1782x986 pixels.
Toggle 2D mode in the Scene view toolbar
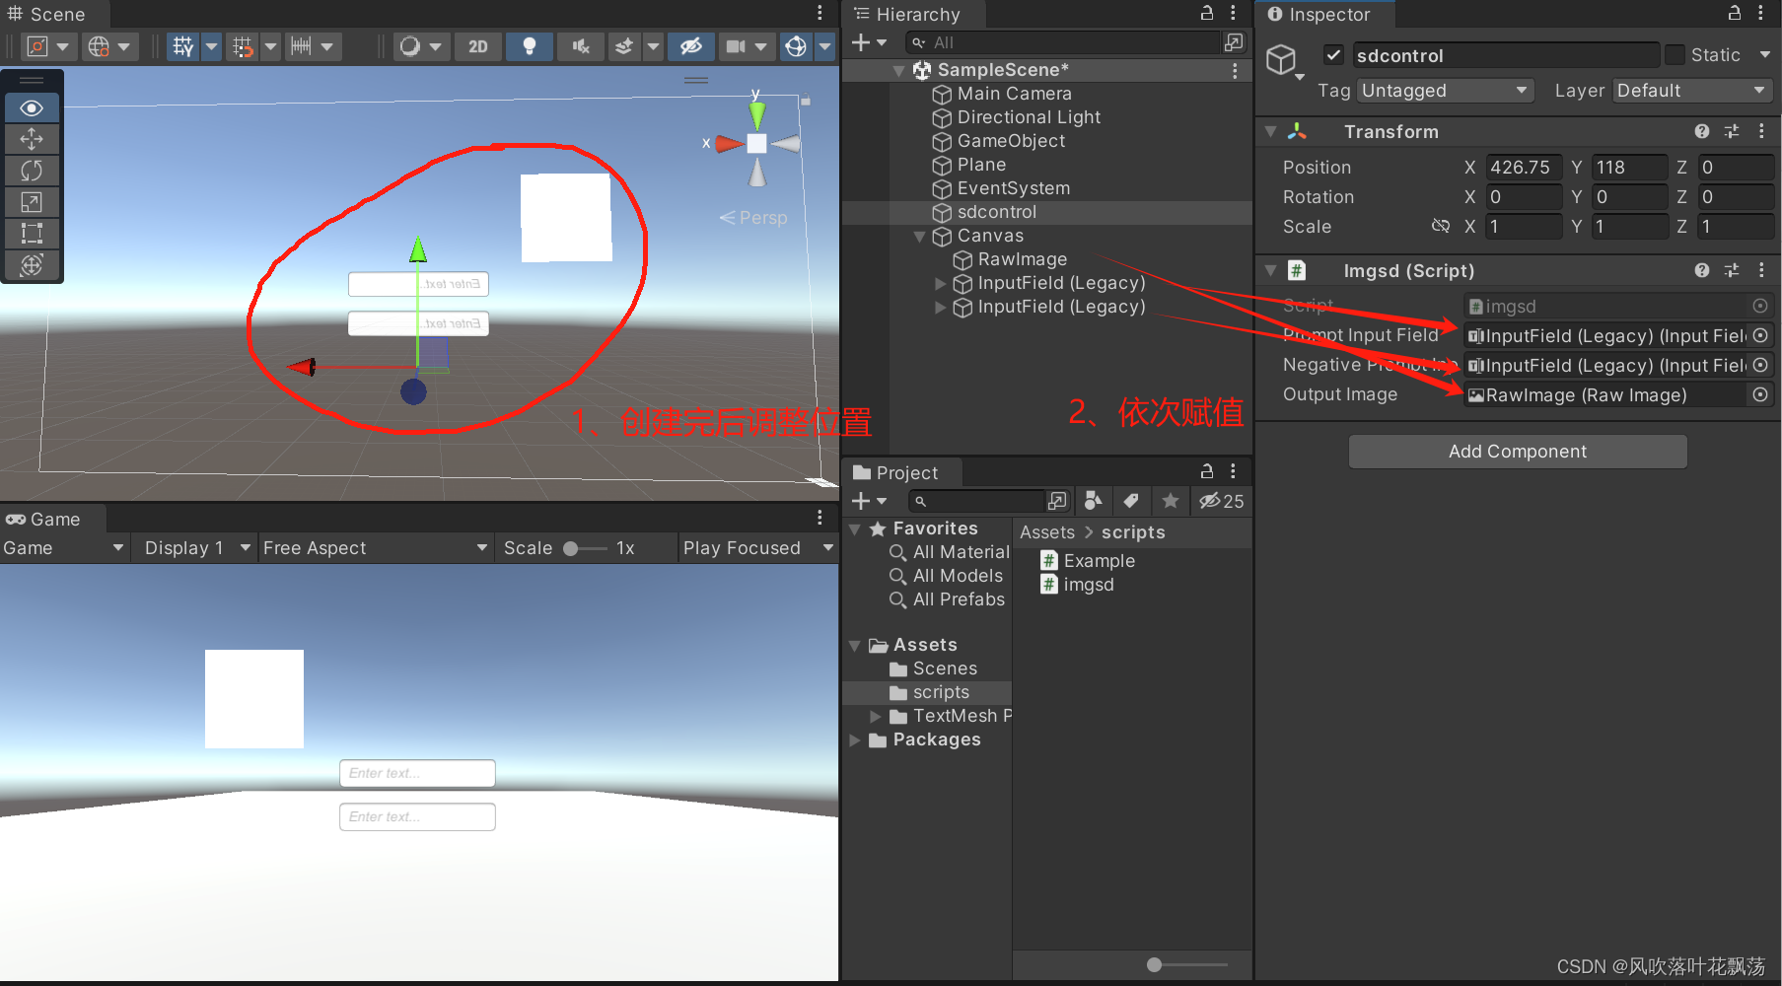[477, 45]
